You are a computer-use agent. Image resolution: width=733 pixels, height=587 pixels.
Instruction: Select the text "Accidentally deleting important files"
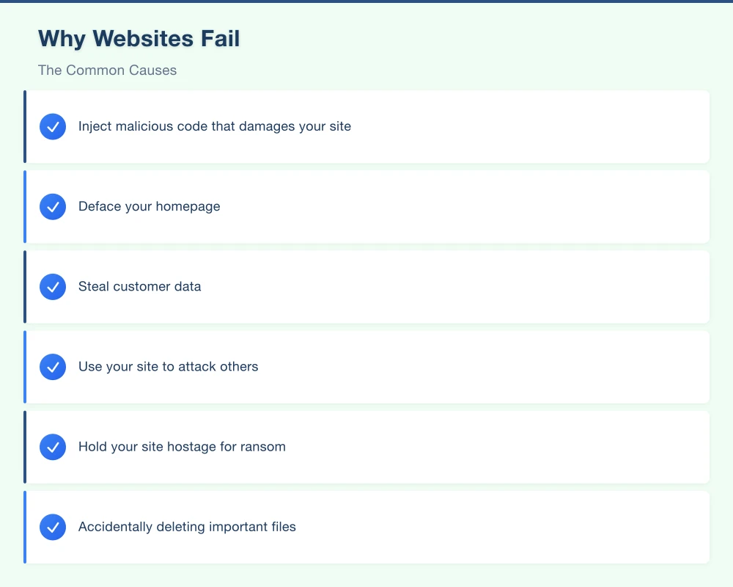pyautogui.click(x=187, y=527)
